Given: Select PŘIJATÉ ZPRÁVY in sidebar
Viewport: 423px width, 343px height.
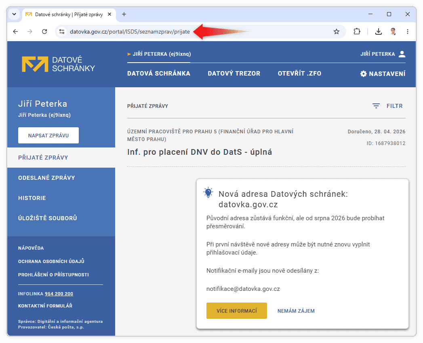Looking at the screenshot, I should click(x=61, y=158).
